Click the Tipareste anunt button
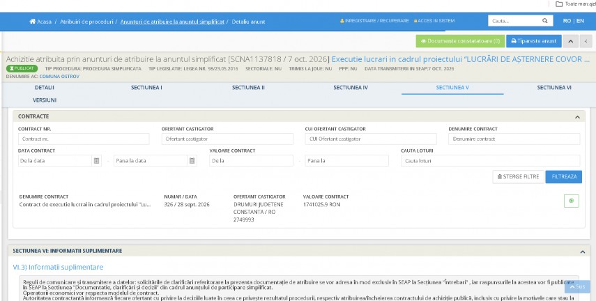596x301 pixels. 534,41
